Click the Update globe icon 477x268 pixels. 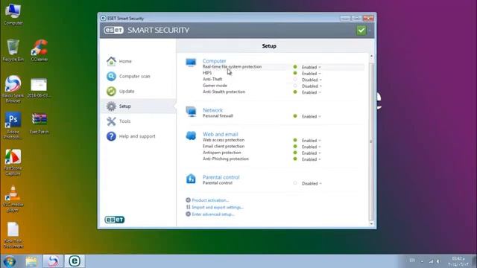[111, 91]
